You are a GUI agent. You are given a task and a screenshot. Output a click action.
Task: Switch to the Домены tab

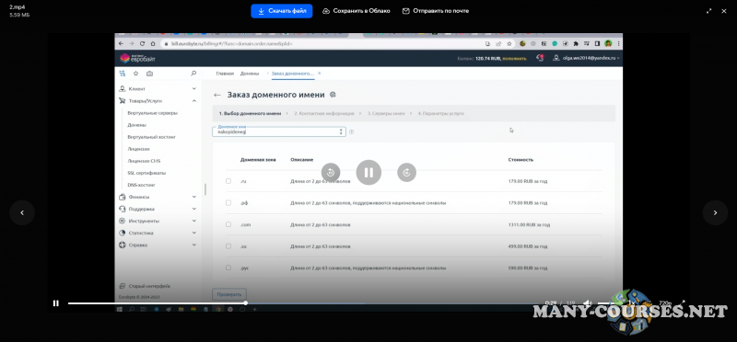250,74
